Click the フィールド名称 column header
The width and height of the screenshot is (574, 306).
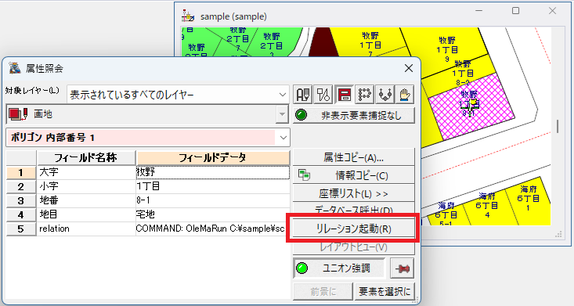[86, 158]
